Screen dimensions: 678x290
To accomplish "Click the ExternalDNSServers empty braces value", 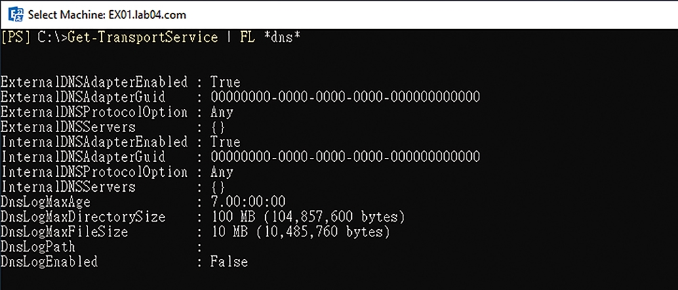I will click(218, 127).
